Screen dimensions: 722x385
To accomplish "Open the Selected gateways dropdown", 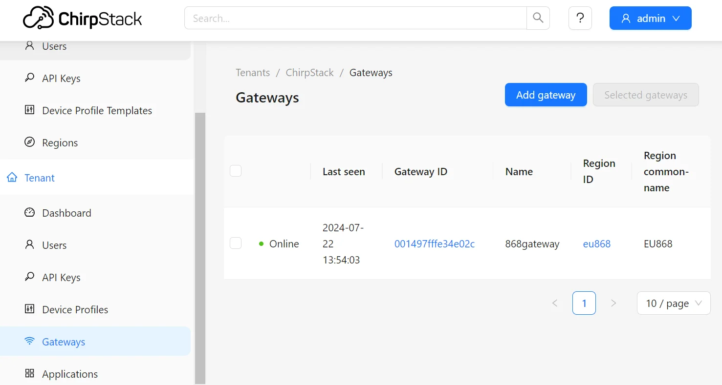I will [646, 95].
